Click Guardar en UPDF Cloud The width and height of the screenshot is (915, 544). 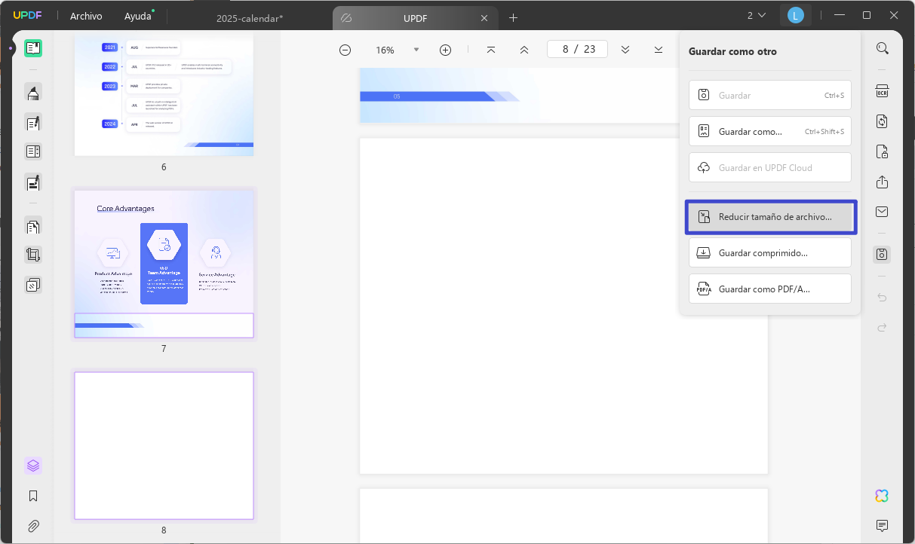coord(769,167)
